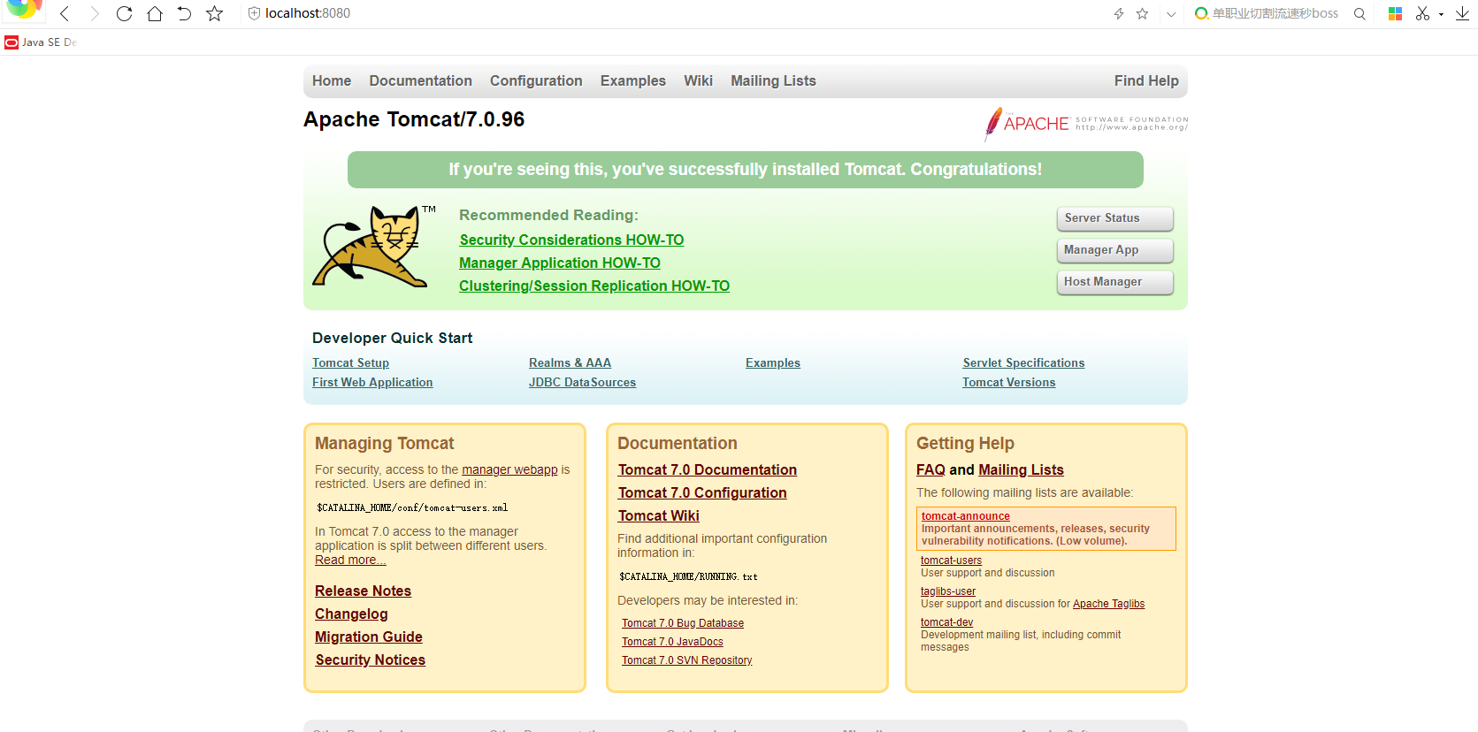The height and width of the screenshot is (732, 1478).
Task: Click the $CATALINA_HOME/conf/tomcat-users.xml path text
Action: [x=412, y=508]
